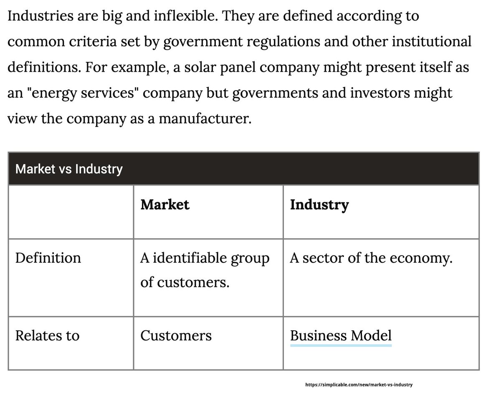
Task: Select the Market column header
Action: point(165,205)
